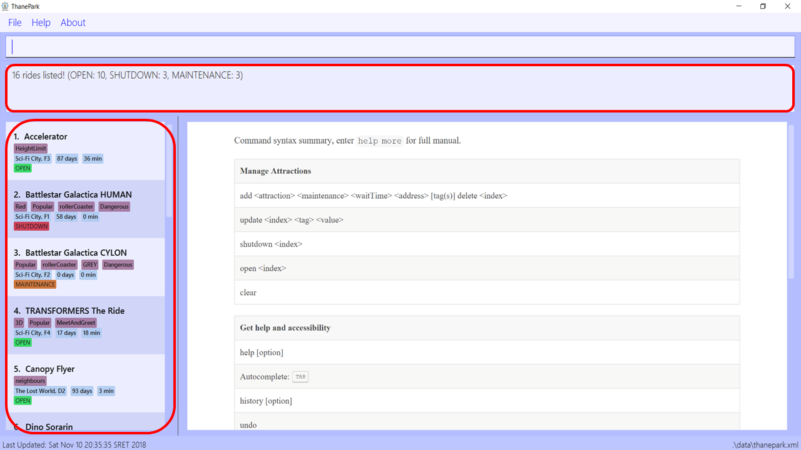Click the help panel vertical scrollbar
The height and width of the screenshot is (450, 801).
pyautogui.click(x=791, y=202)
